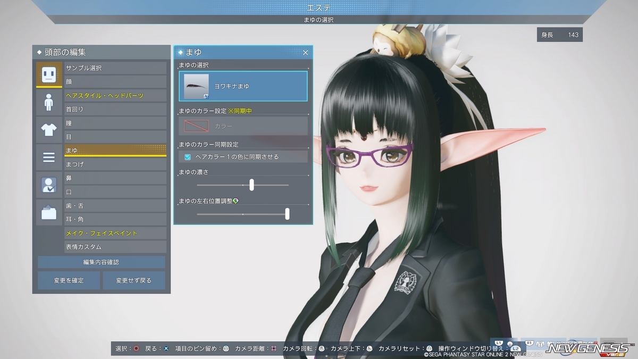
Task: Open メイク・フェイスペイント entry
Action: (x=115, y=233)
